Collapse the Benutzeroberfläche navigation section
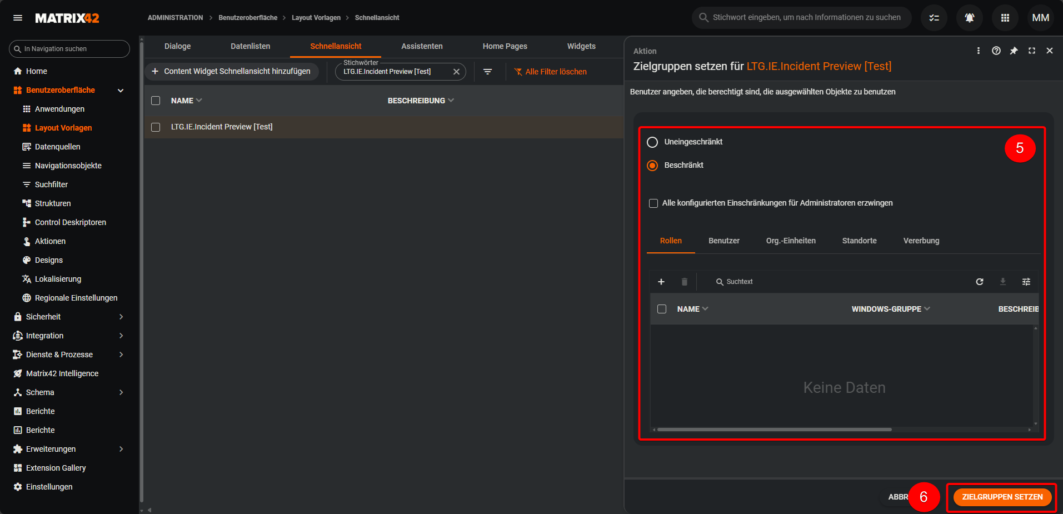The height and width of the screenshot is (514, 1063). 121,91
